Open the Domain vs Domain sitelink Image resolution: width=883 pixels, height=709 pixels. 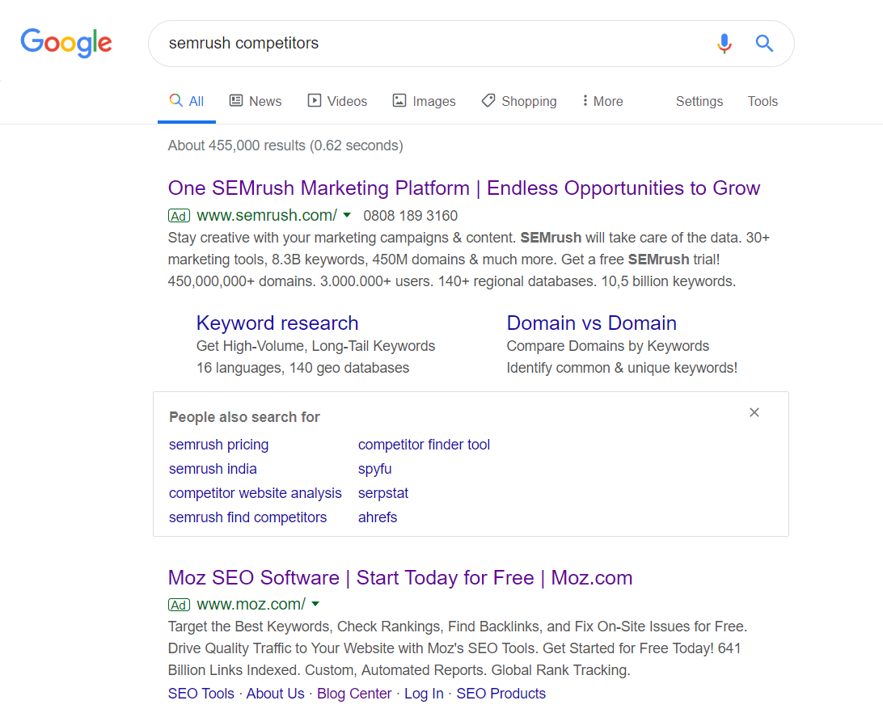pyautogui.click(x=592, y=323)
